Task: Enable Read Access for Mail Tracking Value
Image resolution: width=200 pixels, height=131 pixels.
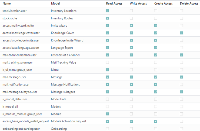Action: (x=107, y=62)
